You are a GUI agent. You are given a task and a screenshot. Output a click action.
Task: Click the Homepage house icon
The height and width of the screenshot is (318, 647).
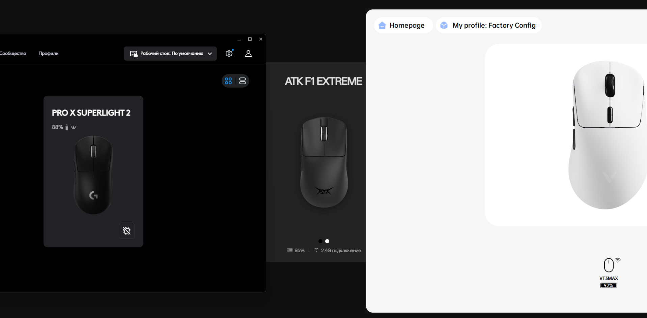pyautogui.click(x=382, y=25)
